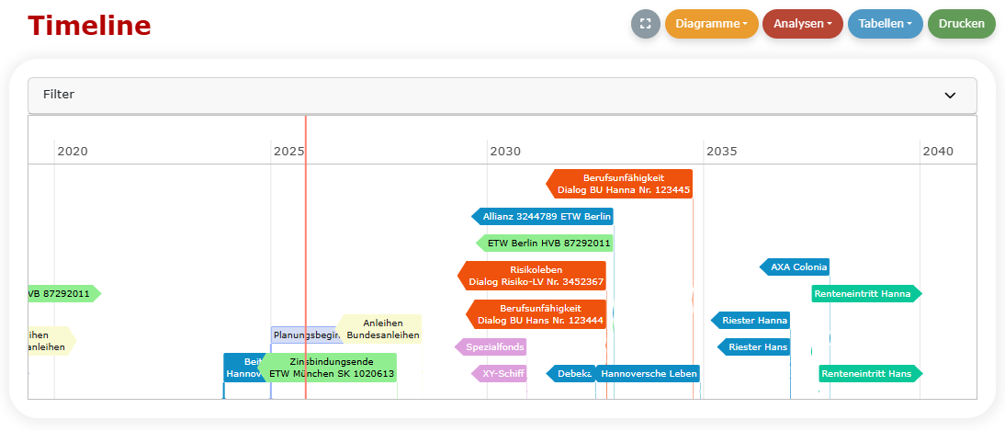1005x431 pixels.
Task: Click the Drucken button
Action: coord(961,24)
